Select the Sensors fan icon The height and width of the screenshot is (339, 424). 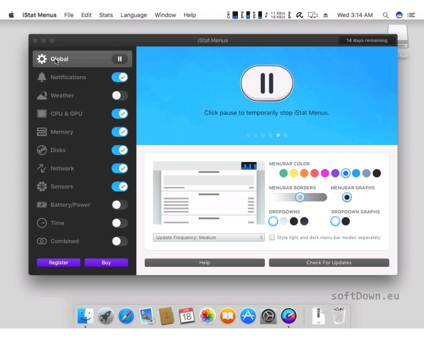41,186
